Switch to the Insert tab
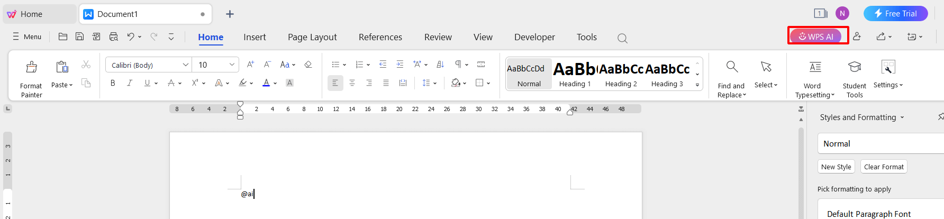Viewport: 944px width, 219px height. point(255,37)
